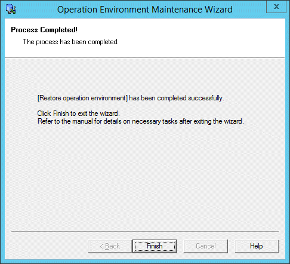Click the grayed-out Cancel button
Viewport: 290px width, 264px height.
205,246
